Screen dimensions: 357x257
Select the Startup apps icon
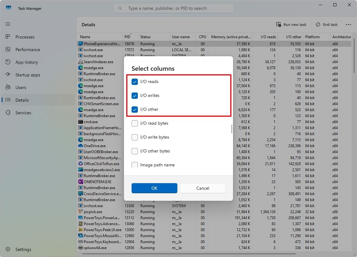8,75
